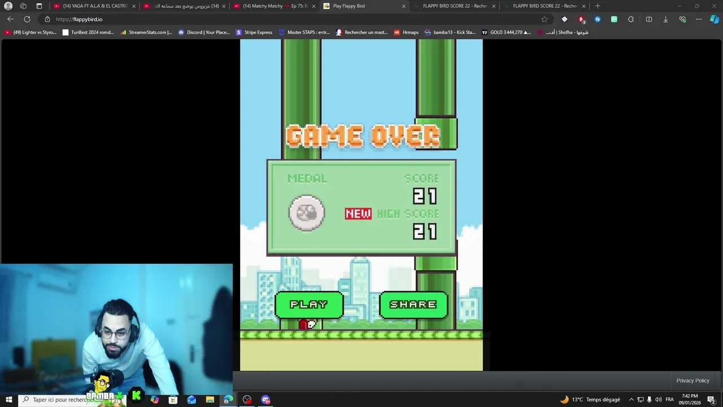723x407 pixels.
Task: Click the red extension icon with badge
Action: (581, 19)
